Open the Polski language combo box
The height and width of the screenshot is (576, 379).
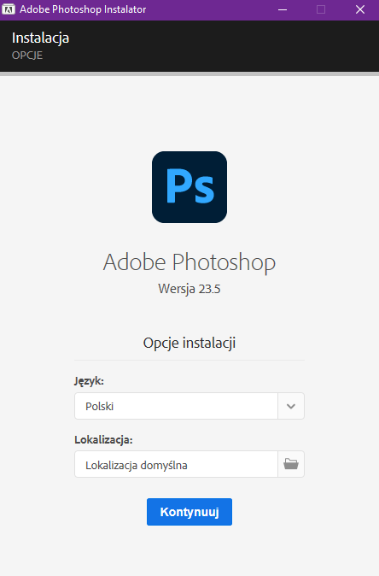[189, 406]
